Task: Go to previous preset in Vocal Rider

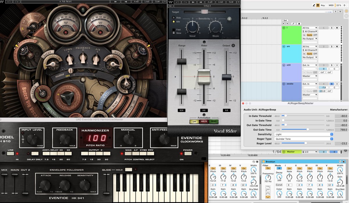Action: tap(193, 2)
